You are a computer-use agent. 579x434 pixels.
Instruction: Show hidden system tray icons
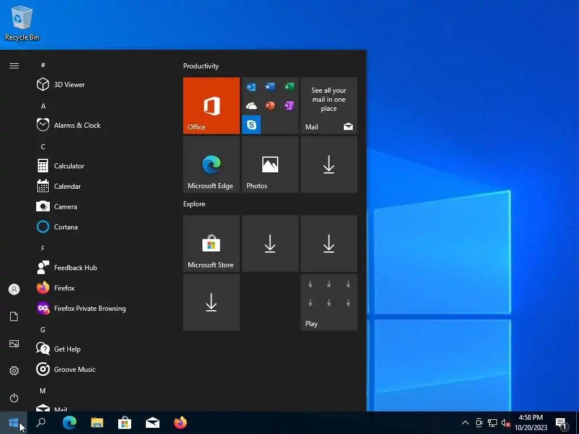[x=465, y=423]
